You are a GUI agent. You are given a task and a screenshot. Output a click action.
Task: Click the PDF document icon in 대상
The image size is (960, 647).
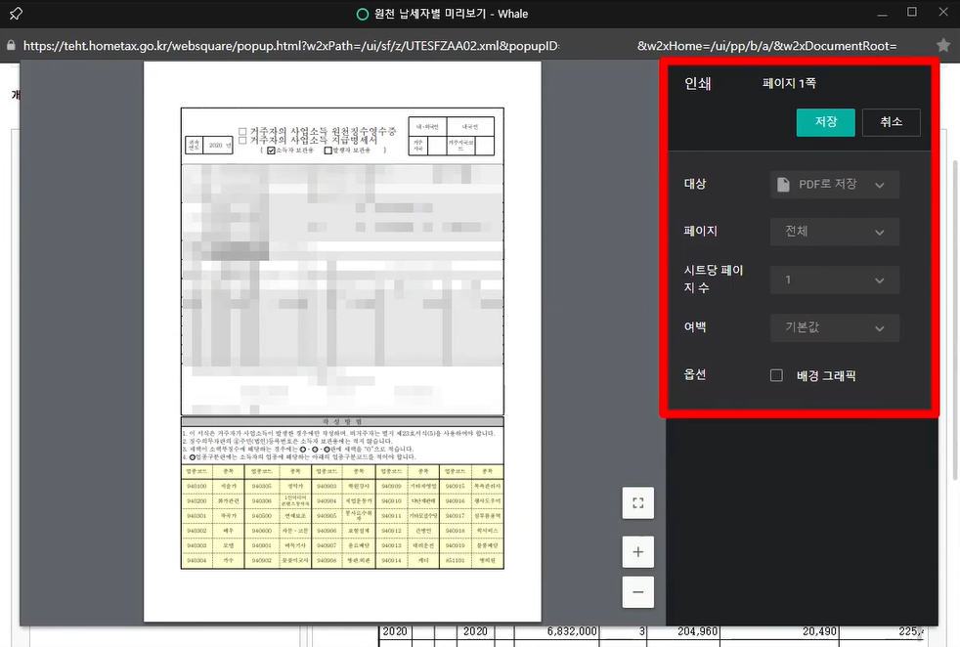click(783, 185)
